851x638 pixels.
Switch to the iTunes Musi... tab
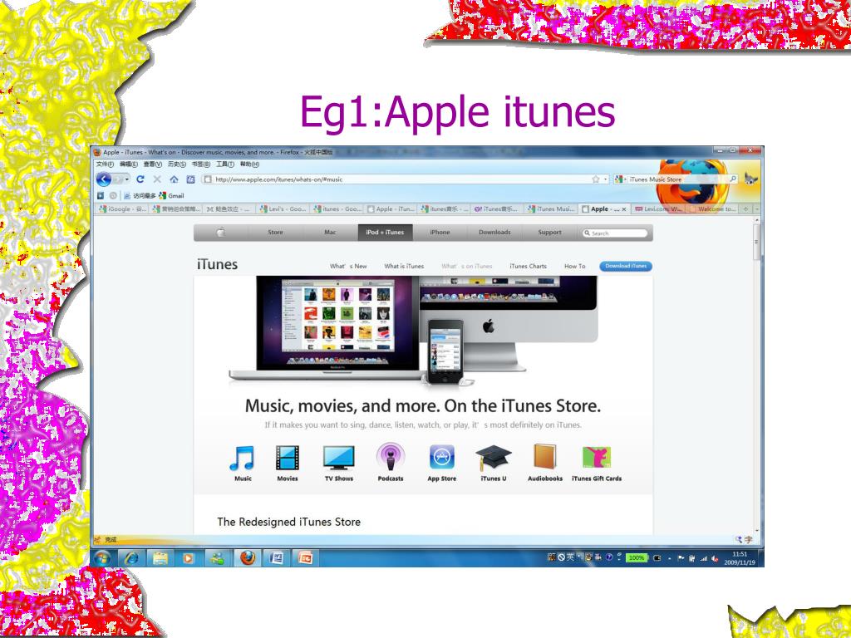[x=551, y=209]
